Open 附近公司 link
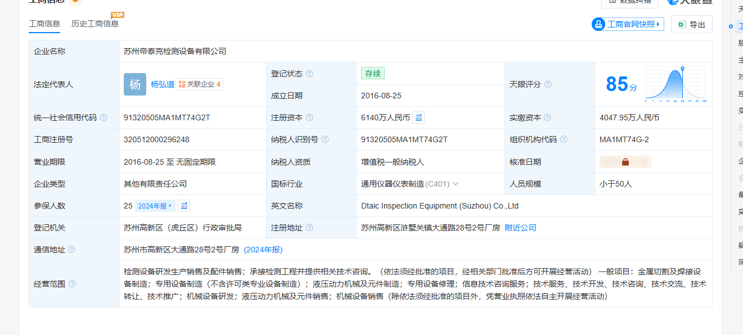Screen dimensions: 743x335 point(520,228)
